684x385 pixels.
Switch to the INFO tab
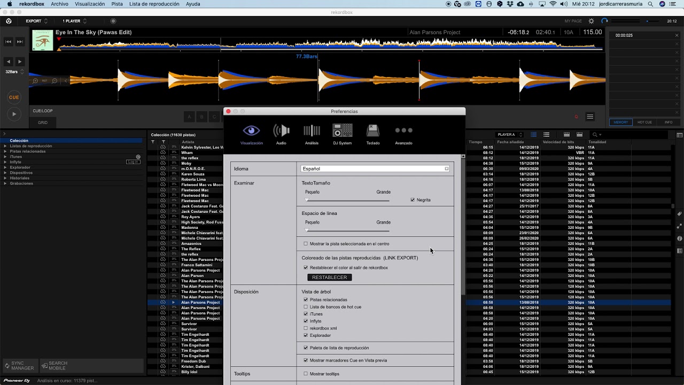(x=669, y=122)
